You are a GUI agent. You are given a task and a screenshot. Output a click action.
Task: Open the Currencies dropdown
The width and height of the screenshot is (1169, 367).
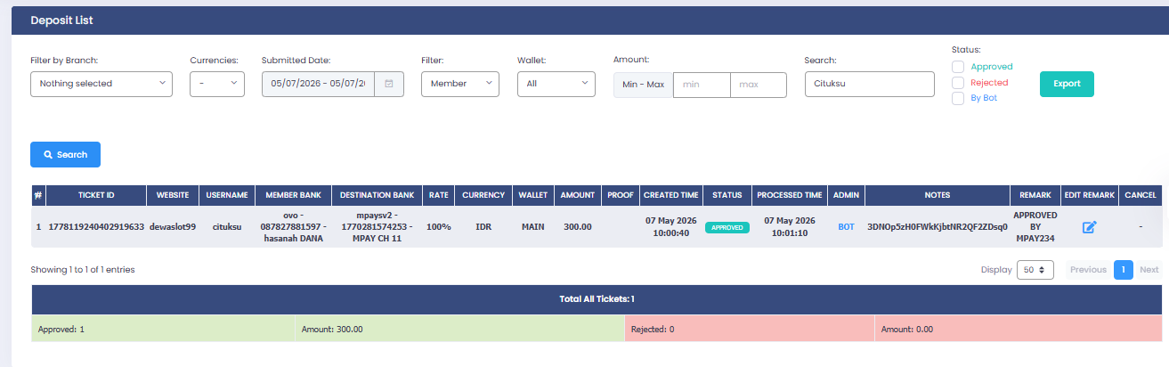217,84
